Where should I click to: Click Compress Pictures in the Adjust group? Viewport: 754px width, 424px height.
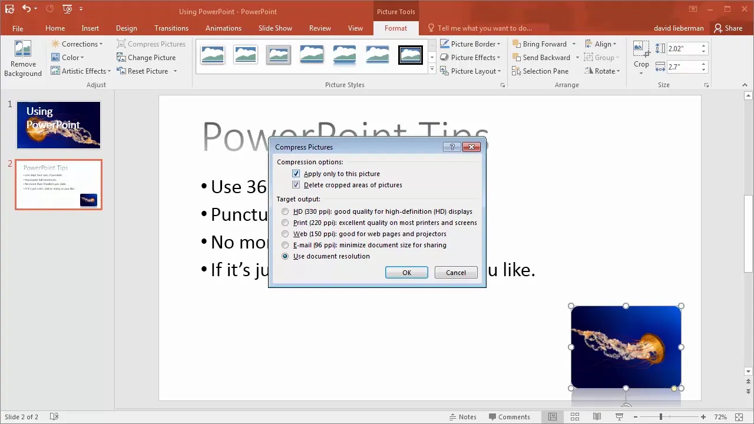(x=151, y=44)
